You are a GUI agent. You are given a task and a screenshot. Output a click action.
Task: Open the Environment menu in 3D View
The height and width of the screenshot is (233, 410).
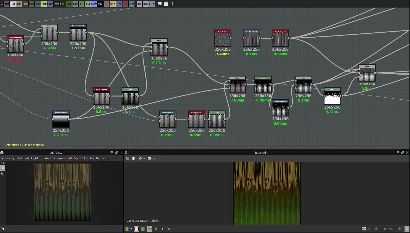point(63,158)
